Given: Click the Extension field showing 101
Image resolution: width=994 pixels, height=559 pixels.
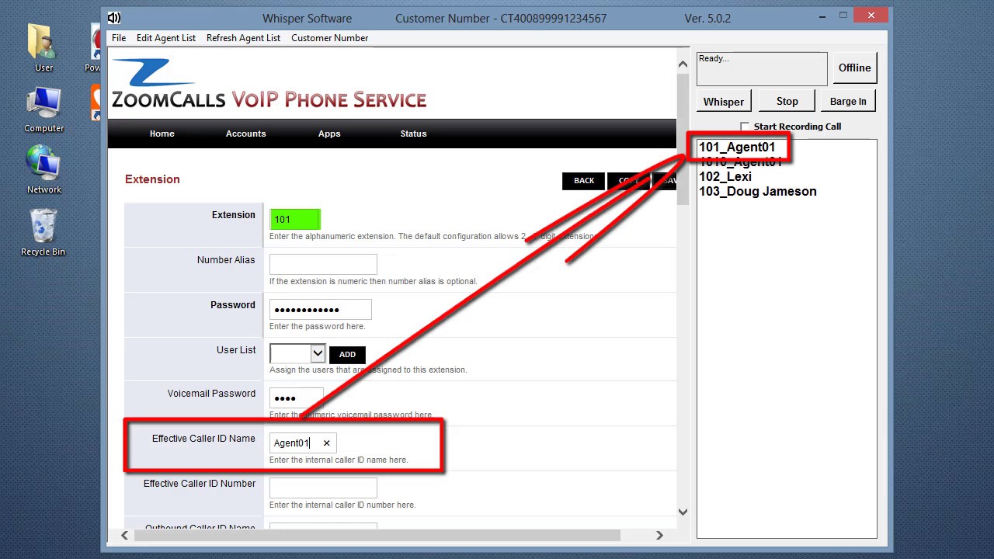Looking at the screenshot, I should point(295,219).
